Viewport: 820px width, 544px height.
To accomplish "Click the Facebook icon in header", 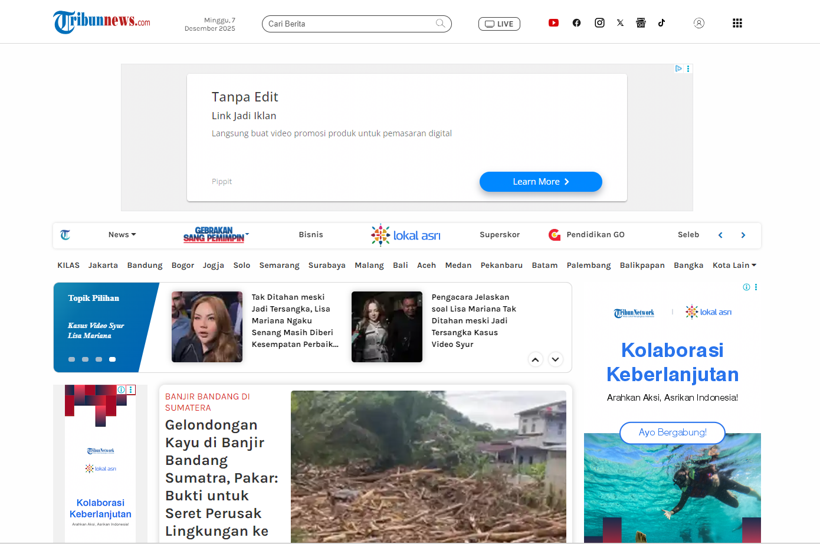I will [x=576, y=22].
